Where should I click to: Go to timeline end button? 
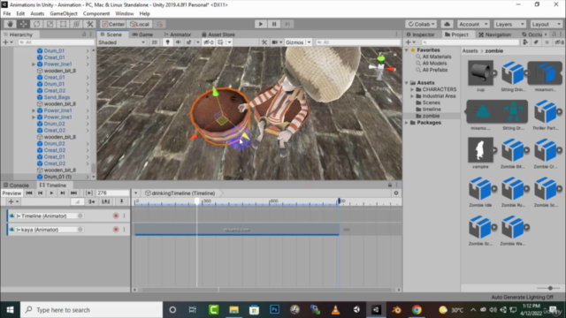[73, 193]
